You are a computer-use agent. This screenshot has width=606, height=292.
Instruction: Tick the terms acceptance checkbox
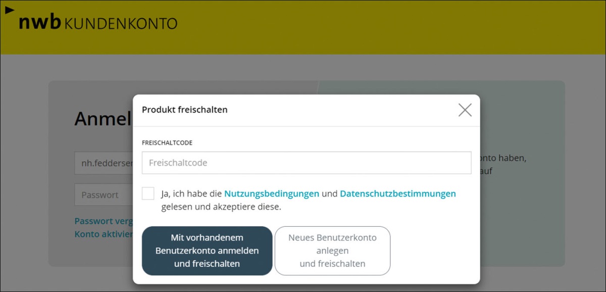(148, 193)
